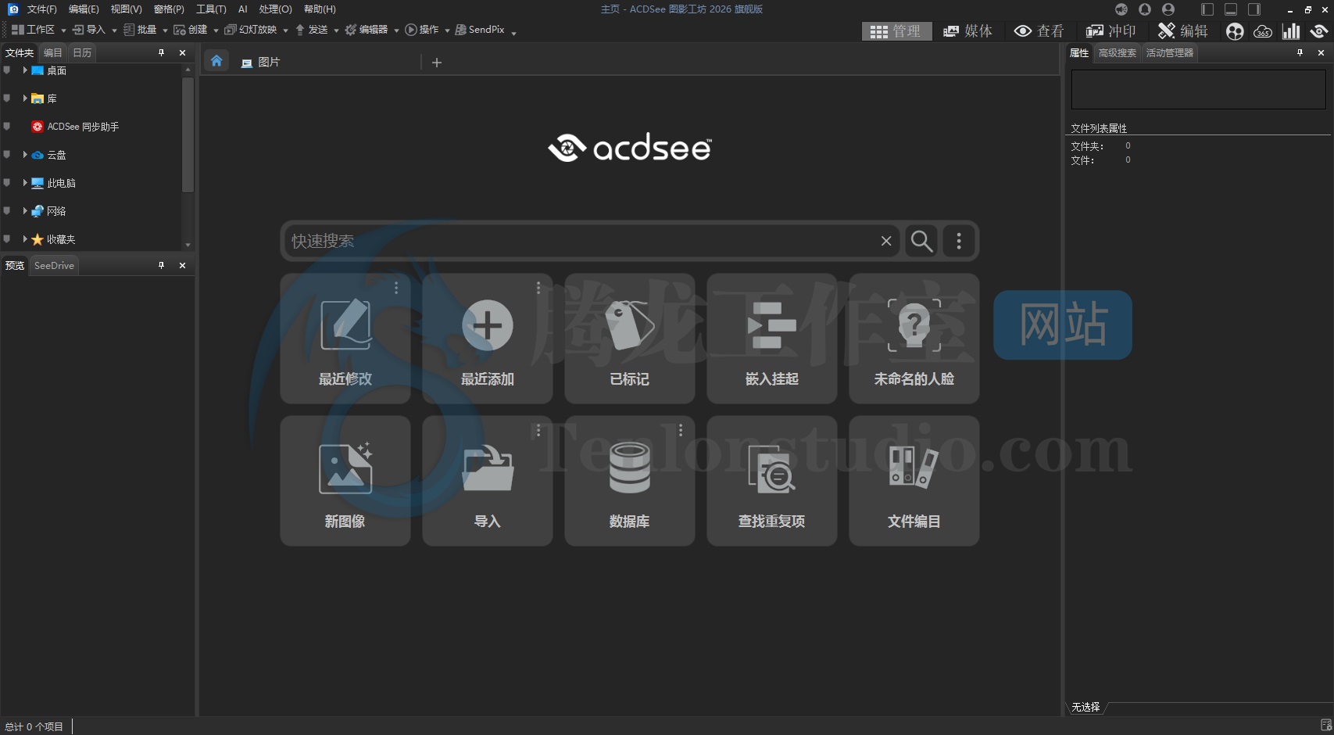Click the search magnifier button
1334x735 pixels.
click(921, 241)
